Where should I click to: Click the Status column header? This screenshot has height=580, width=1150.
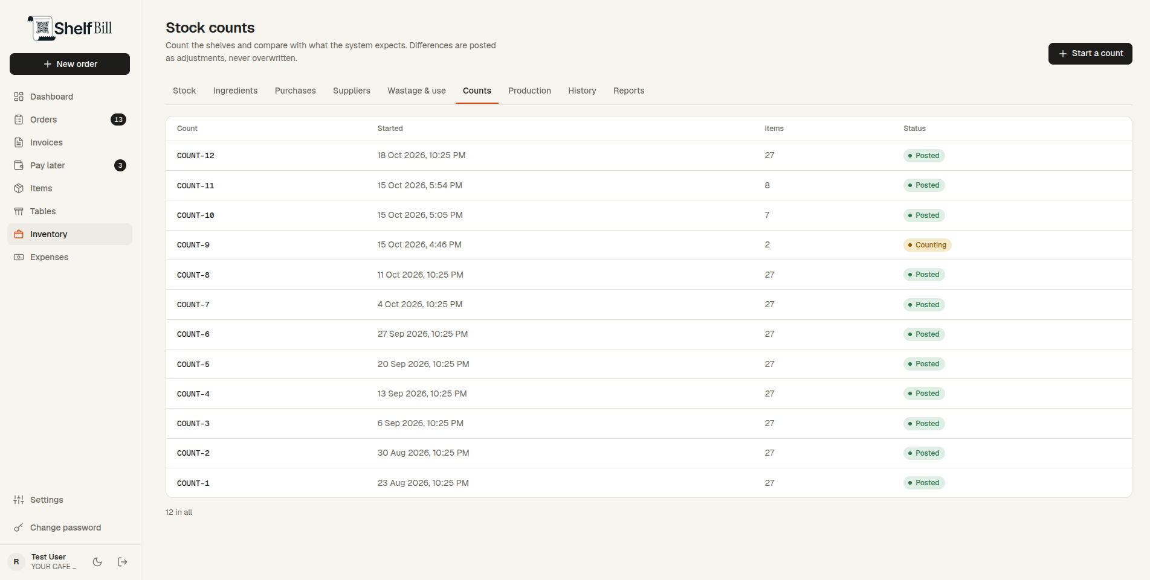(914, 129)
